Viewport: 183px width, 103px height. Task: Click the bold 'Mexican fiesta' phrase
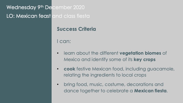pos(150,91)
